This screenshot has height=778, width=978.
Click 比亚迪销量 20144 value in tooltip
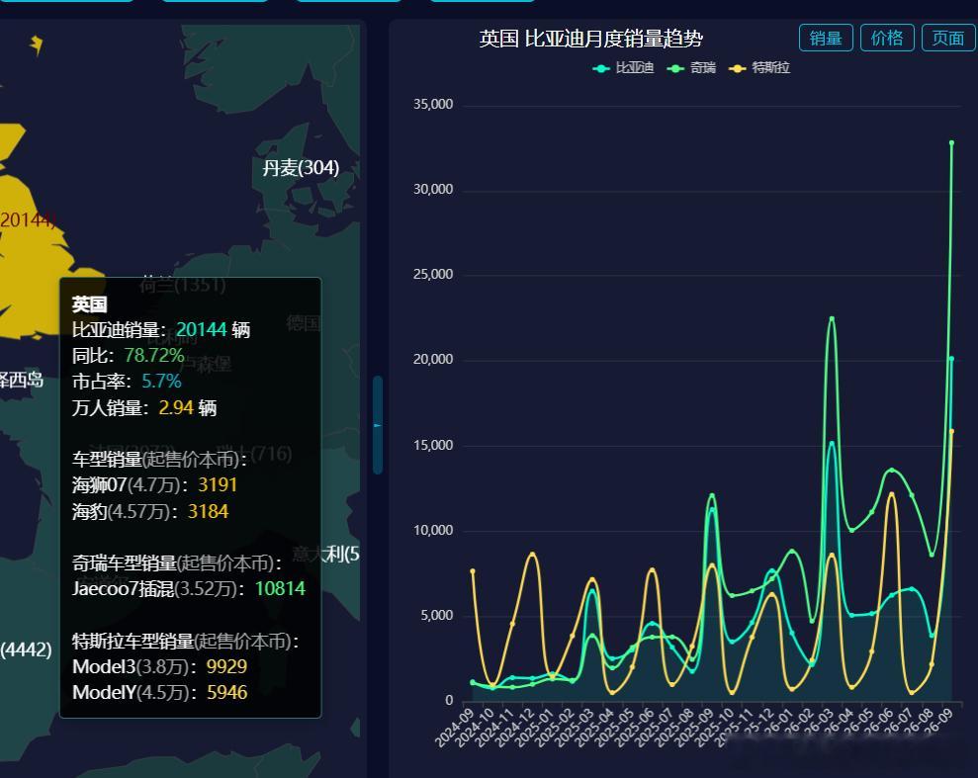201,329
